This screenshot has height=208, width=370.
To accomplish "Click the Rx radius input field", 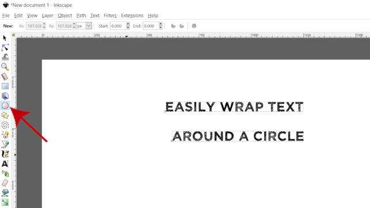I will point(35,26).
